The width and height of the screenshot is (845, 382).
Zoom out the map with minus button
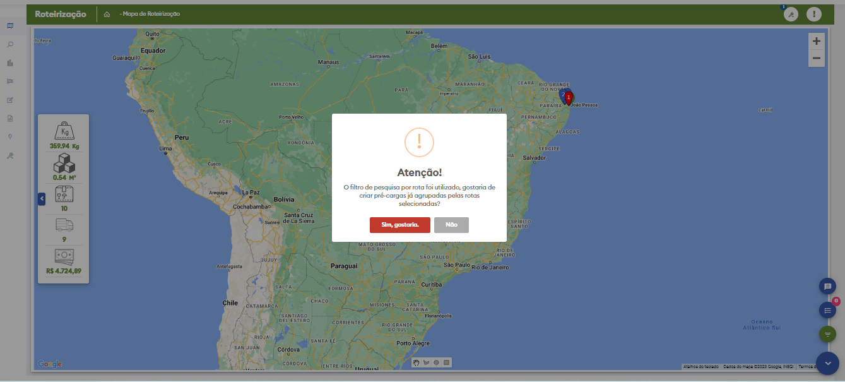click(817, 58)
